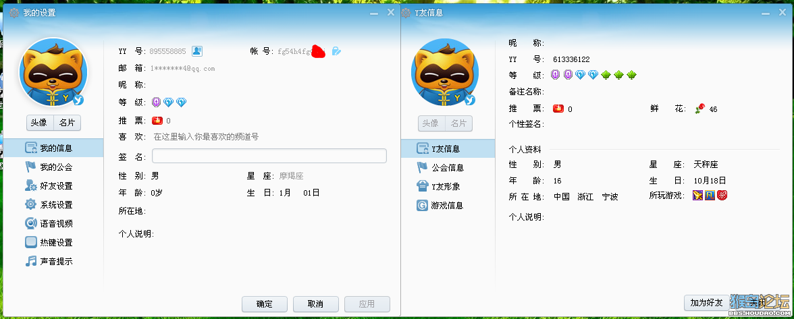Click the 生日 day value 01日
The width and height of the screenshot is (794, 319).
[x=311, y=193]
